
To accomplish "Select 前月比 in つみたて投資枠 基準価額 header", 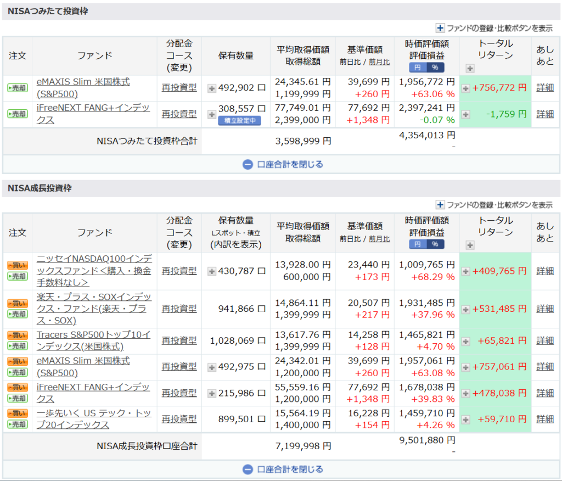I will coord(379,61).
